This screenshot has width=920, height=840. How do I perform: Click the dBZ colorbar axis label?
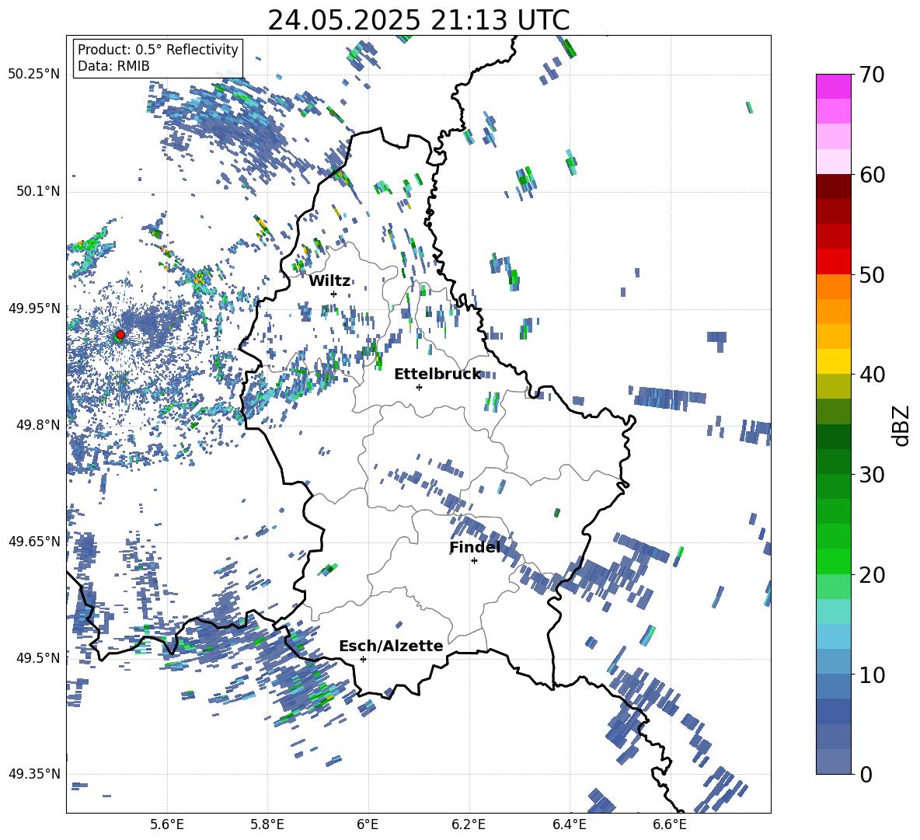pos(901,425)
